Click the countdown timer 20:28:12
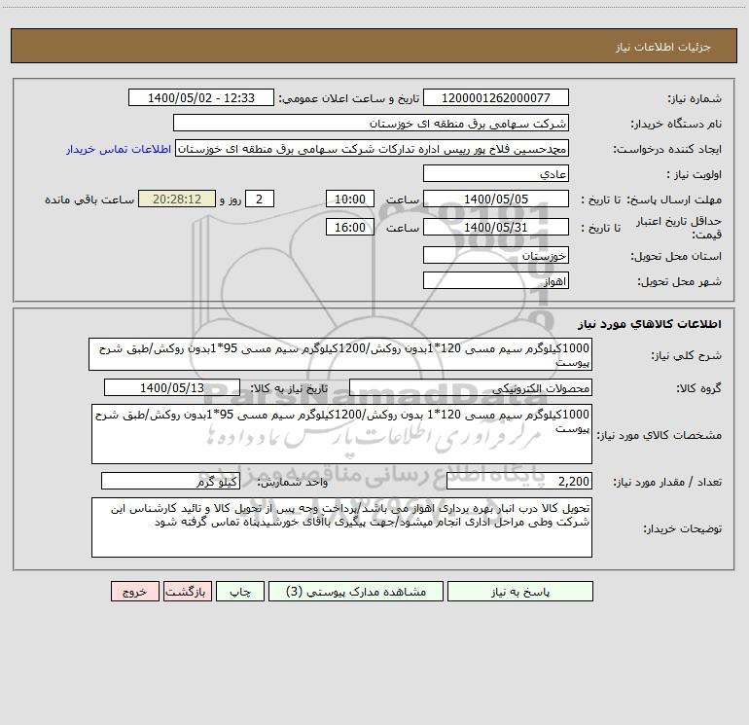Viewport: 749px width, 725px height. [177, 199]
